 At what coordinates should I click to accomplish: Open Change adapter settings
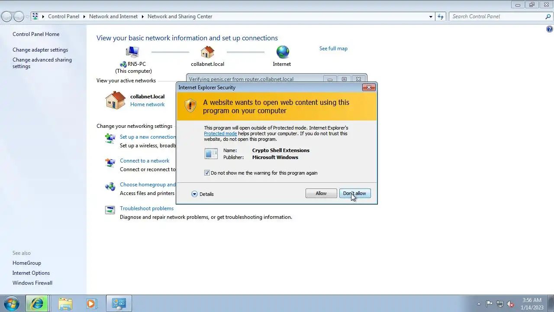coord(40,50)
